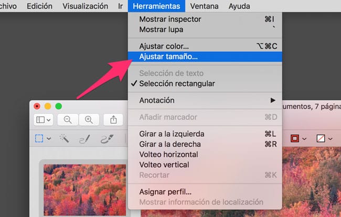Click the main autumn forest image canvas

[312, 182]
